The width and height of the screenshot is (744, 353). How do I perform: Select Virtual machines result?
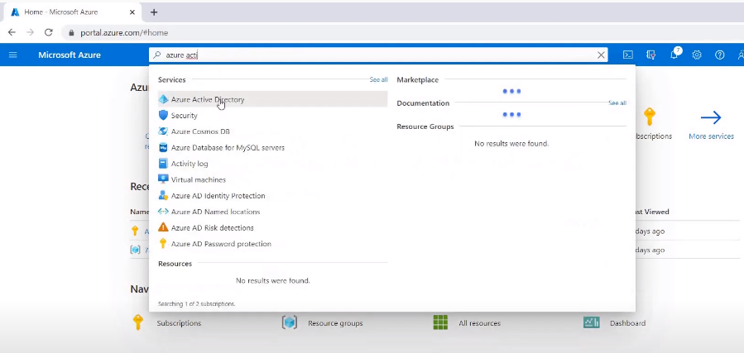pyautogui.click(x=273, y=179)
